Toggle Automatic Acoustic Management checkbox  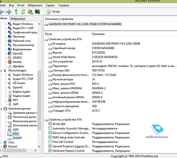coord(50,128)
